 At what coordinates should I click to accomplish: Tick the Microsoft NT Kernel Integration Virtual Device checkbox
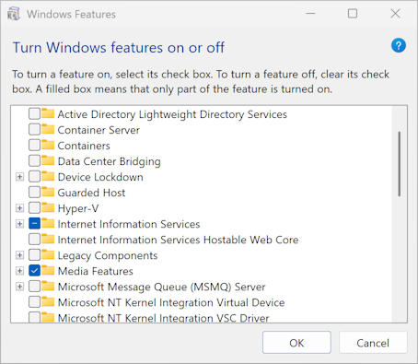[34, 302]
